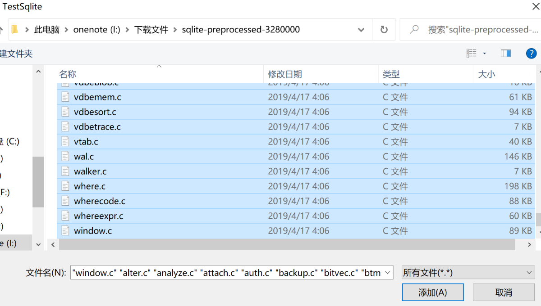Click the search box field
The height and width of the screenshot is (306, 541).
(x=470, y=30)
